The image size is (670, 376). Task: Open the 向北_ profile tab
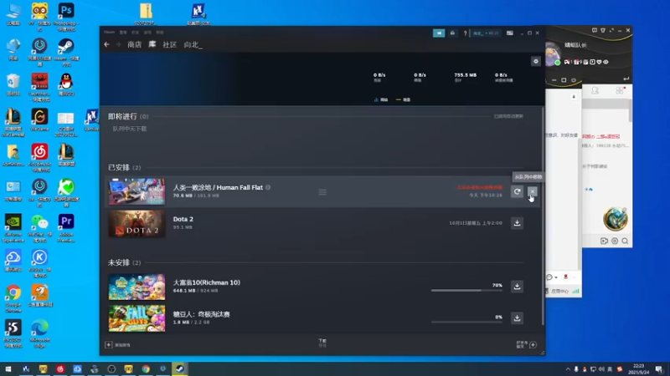193,44
